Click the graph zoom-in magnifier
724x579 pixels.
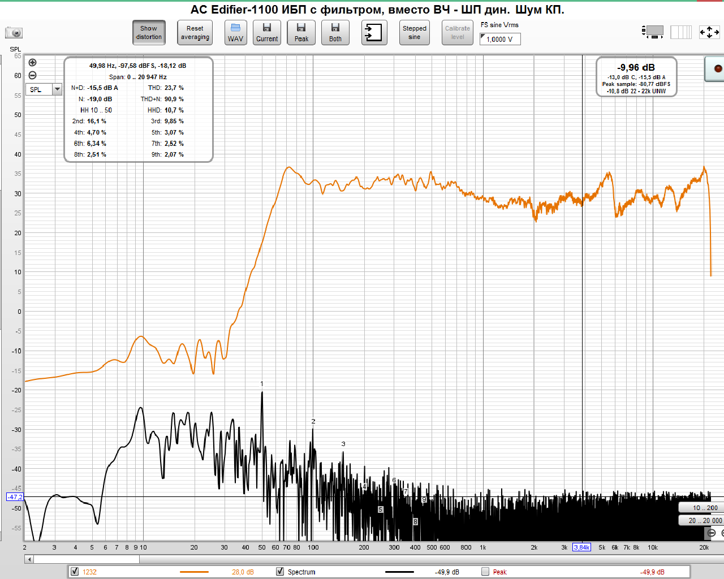[x=32, y=63]
